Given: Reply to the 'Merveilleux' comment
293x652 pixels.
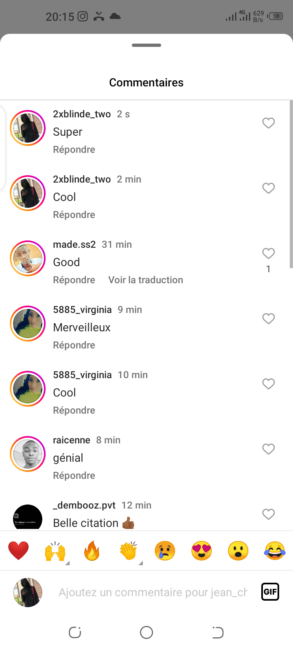Looking at the screenshot, I should coord(74,345).
